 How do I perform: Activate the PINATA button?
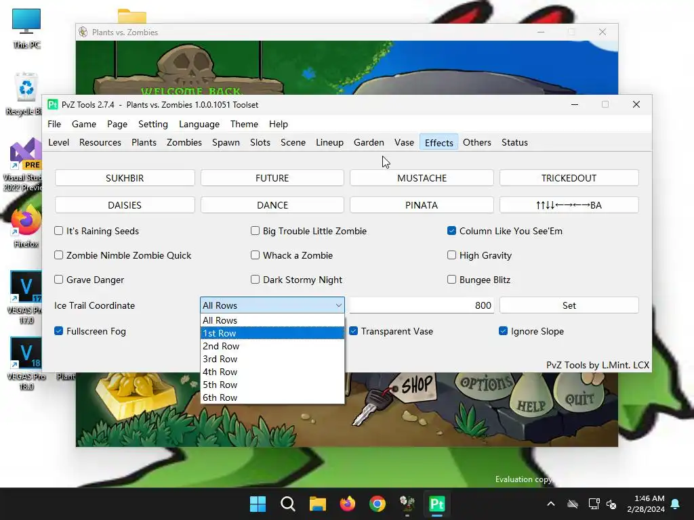[x=422, y=204]
